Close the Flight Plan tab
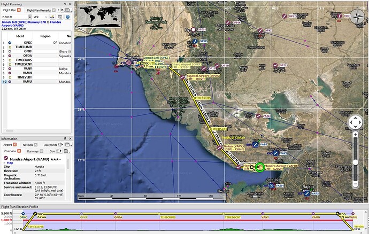Screen dimensions: 369x234 click(19, 10)
